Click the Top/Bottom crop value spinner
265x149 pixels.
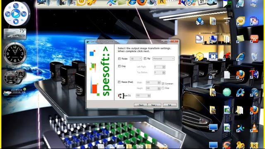pyautogui.click(x=164, y=72)
